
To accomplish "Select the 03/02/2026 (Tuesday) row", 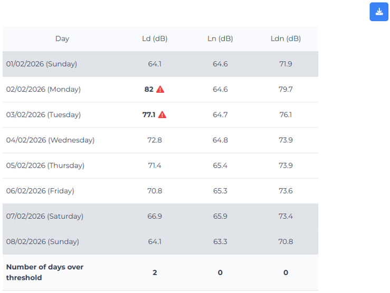I will pos(43,115).
